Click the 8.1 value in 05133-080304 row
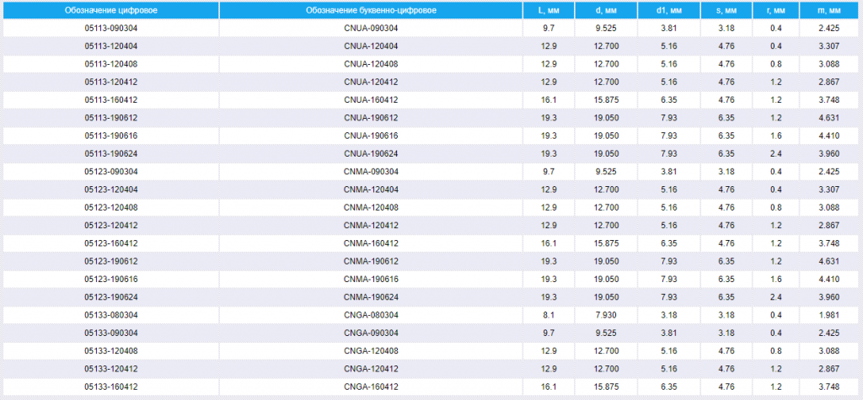The height and width of the screenshot is (400, 863). (549, 315)
